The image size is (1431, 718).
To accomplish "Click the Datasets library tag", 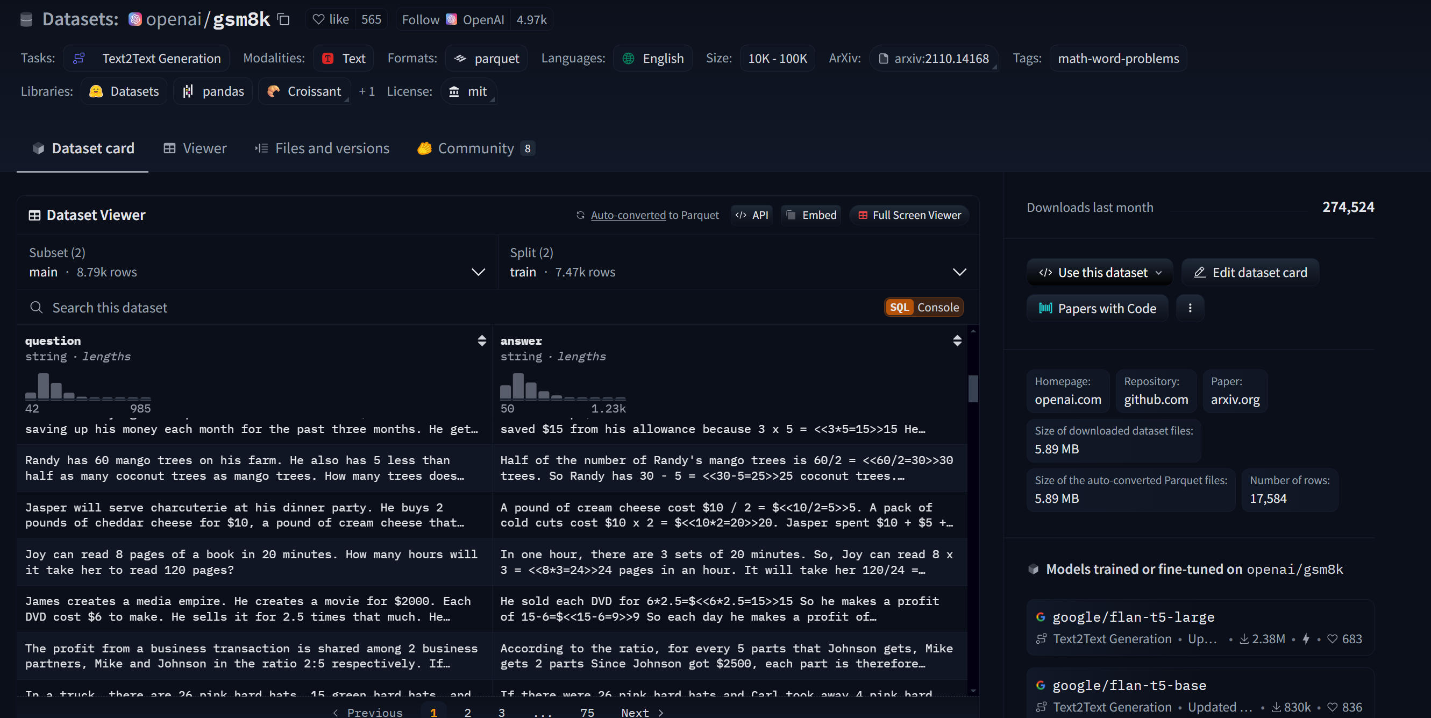I will 124,91.
